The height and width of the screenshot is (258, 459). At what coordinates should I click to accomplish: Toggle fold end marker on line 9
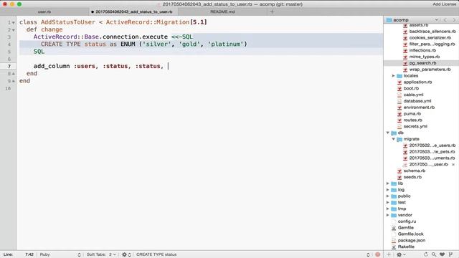point(14,81)
